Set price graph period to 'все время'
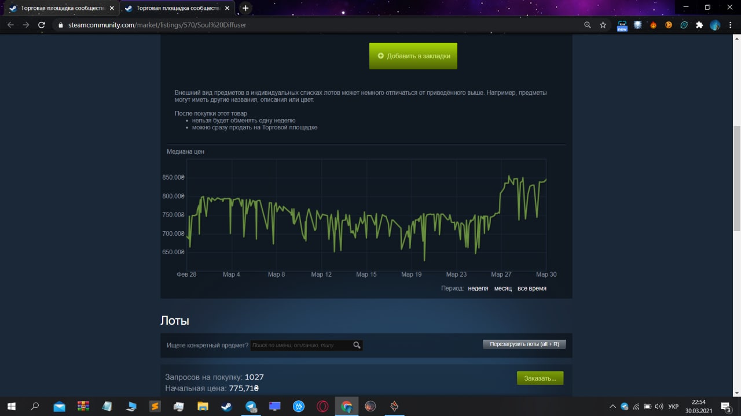This screenshot has width=741, height=416. (532, 288)
